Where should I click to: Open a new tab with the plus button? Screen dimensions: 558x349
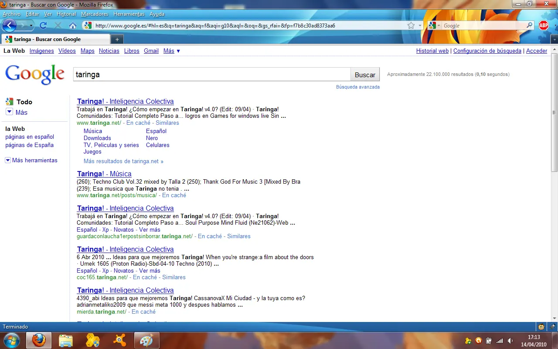[117, 39]
